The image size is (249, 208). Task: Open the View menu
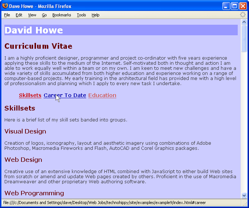[32, 15]
